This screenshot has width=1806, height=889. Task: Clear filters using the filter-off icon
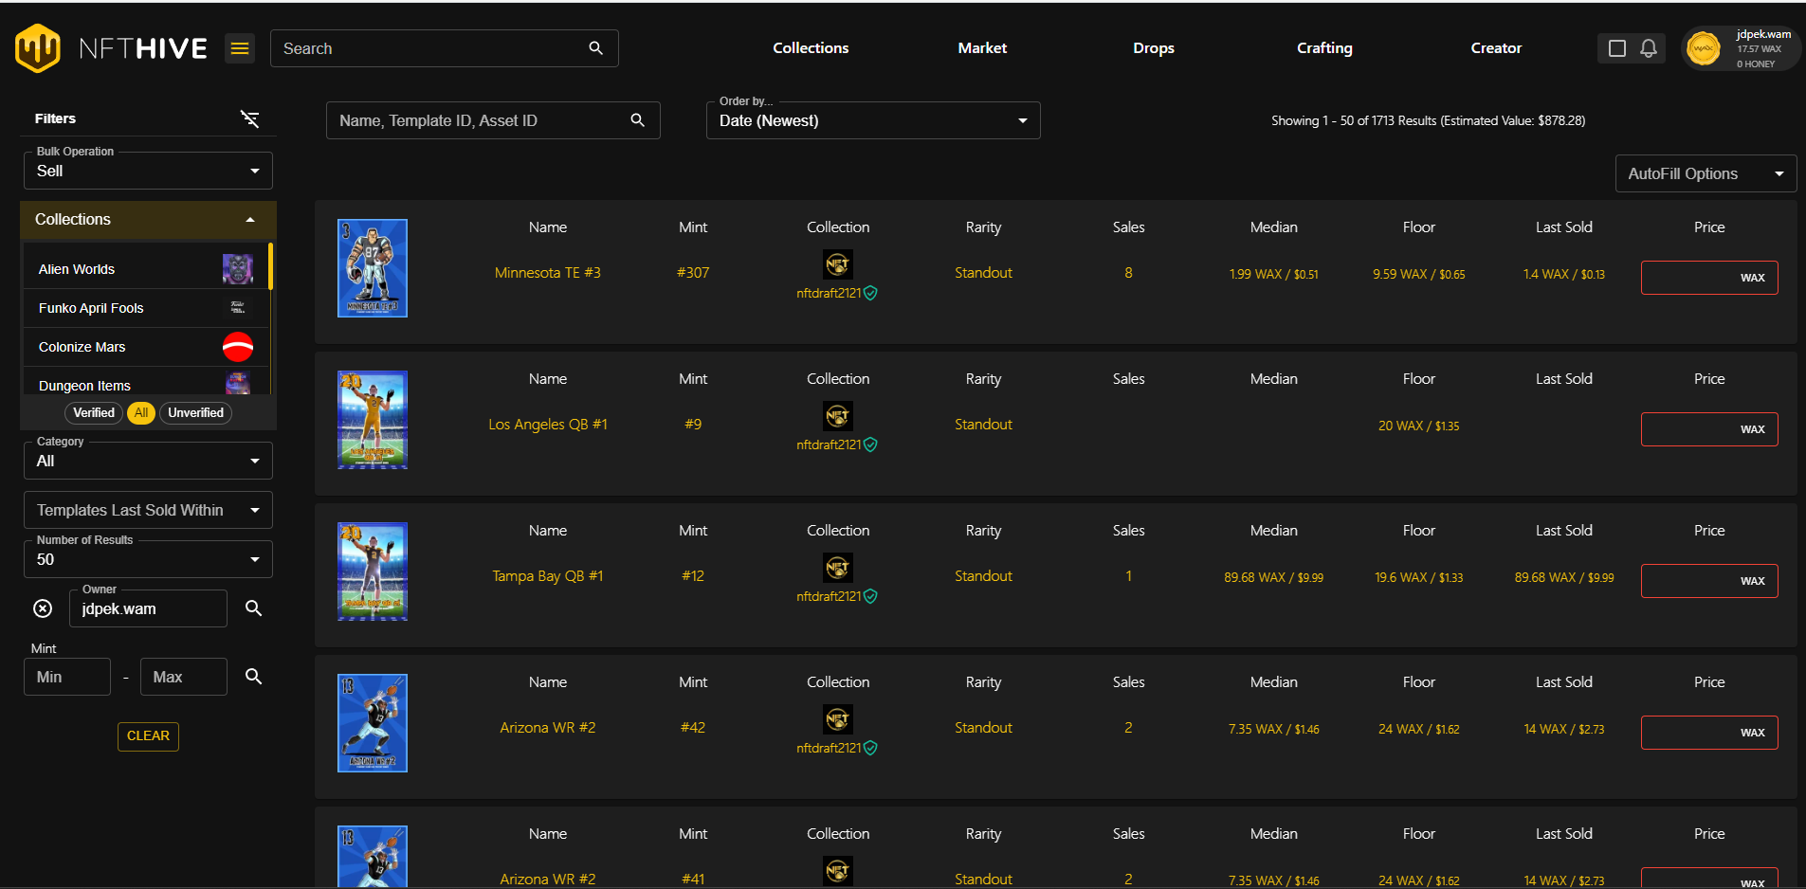tap(250, 118)
